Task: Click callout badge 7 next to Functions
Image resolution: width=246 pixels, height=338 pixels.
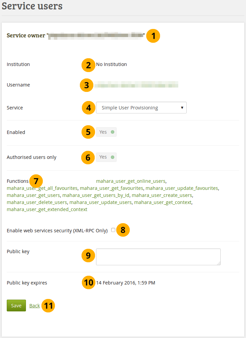Action: pyautogui.click(x=36, y=181)
